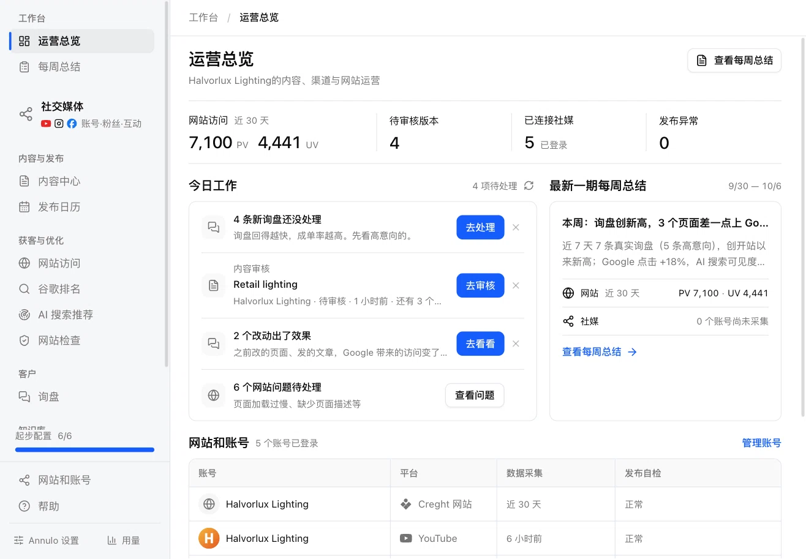806x559 pixels.
Task: Click the share icon beside 社交媒体
Action: 26,114
